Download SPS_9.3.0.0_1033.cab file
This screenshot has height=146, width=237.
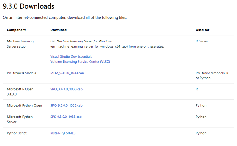click(x=66, y=117)
